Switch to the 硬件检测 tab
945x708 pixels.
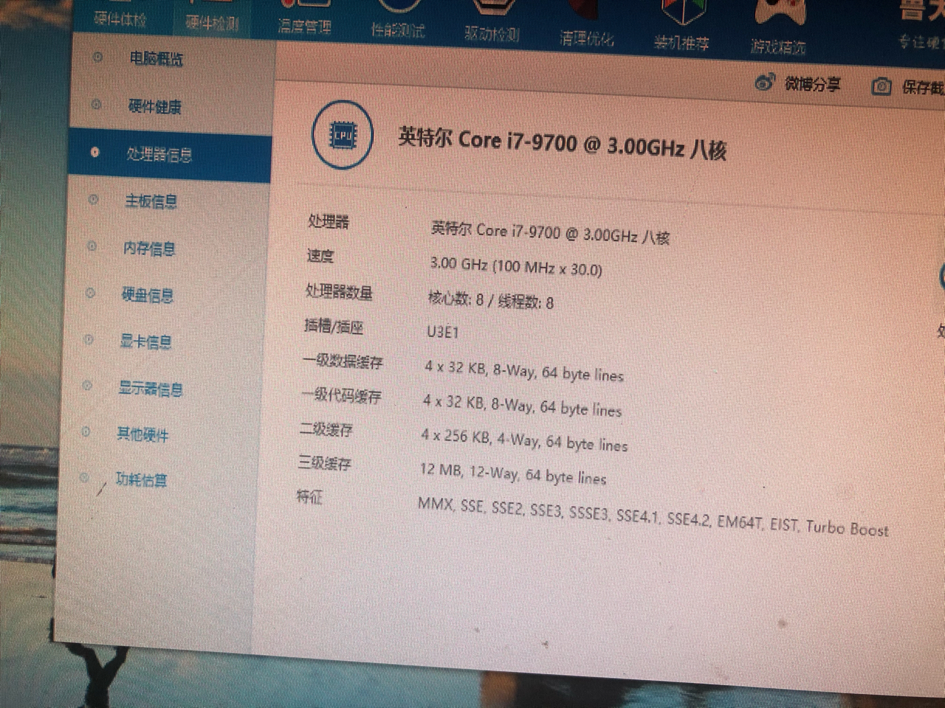(x=212, y=23)
